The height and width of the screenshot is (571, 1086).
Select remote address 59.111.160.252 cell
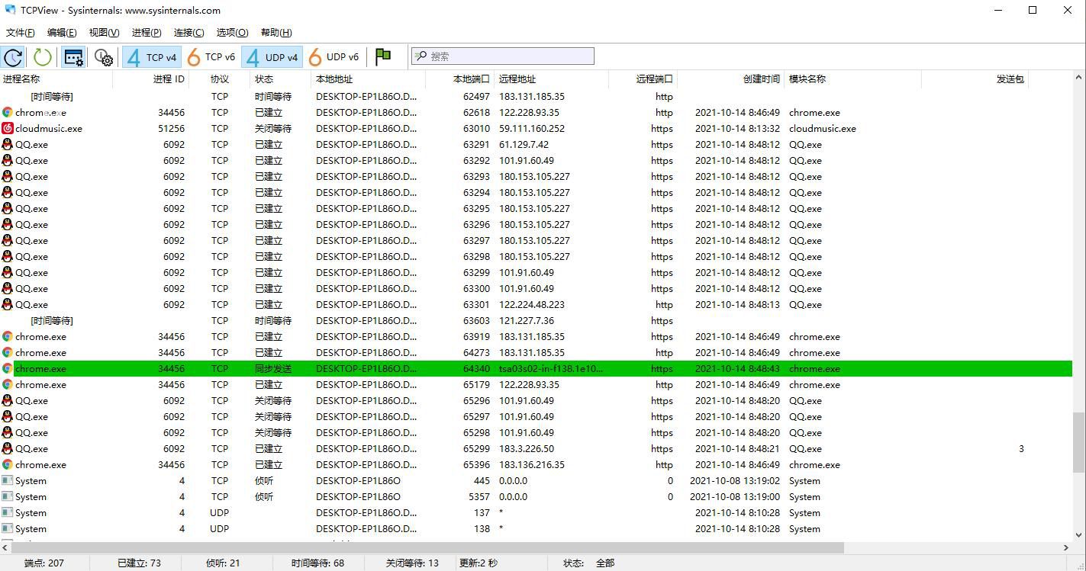[532, 129]
